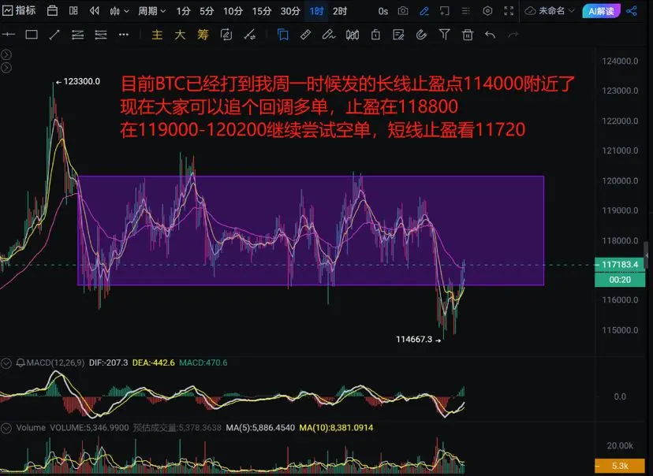Select the active 1时 timeframe
The image size is (653, 476).
(x=316, y=11)
